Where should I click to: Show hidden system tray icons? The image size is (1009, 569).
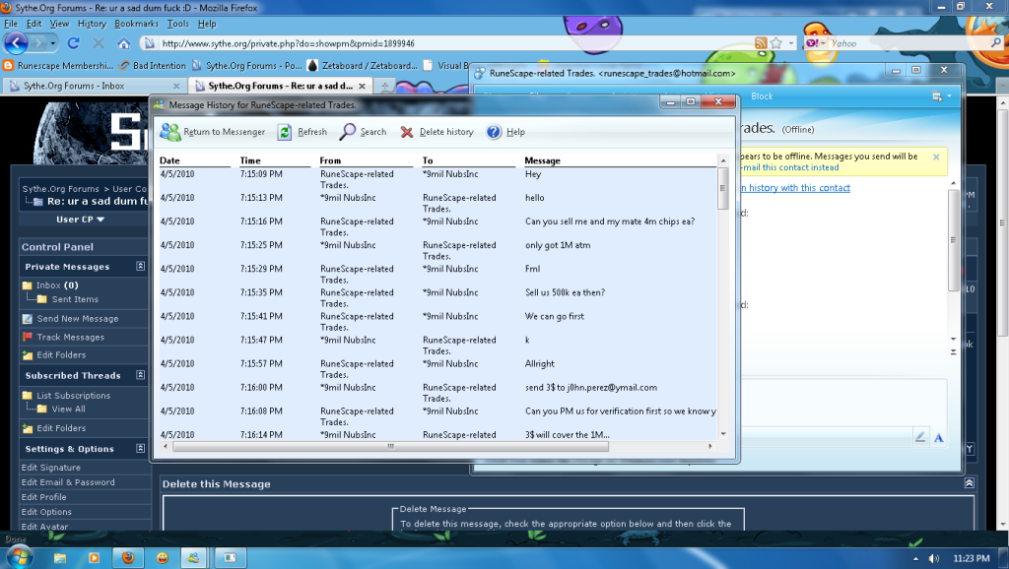tap(915, 558)
